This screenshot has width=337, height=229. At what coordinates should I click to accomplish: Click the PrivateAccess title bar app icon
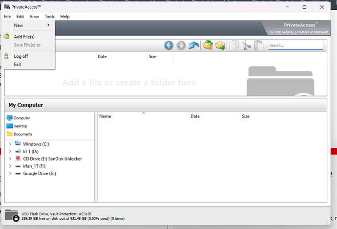coord(7,7)
